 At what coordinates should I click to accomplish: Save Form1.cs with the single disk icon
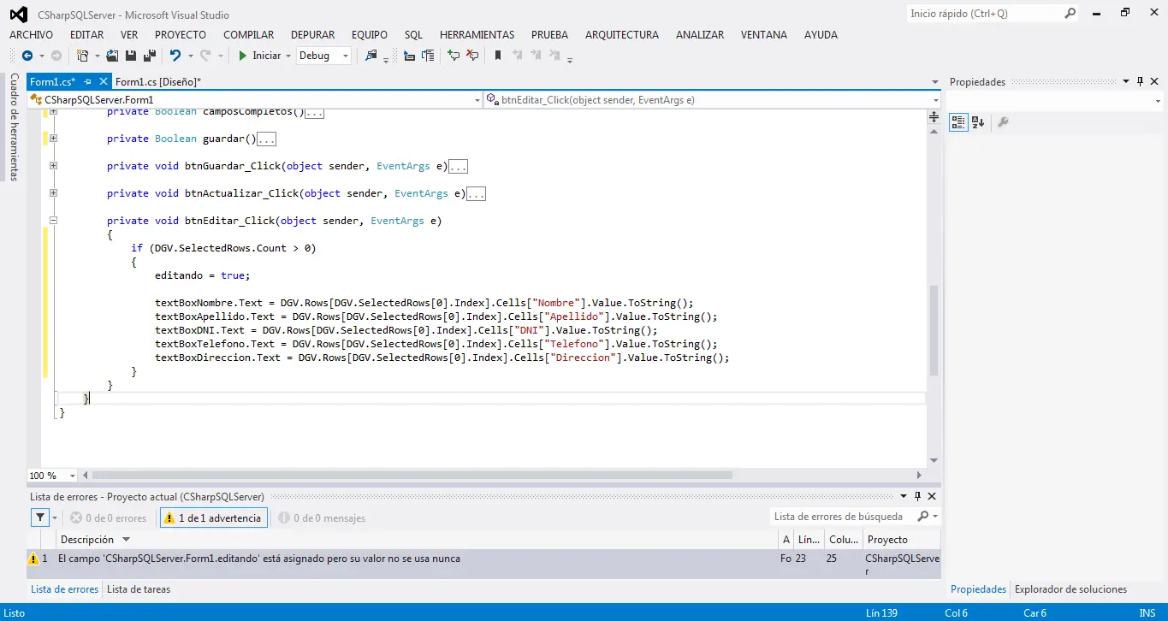coord(131,56)
